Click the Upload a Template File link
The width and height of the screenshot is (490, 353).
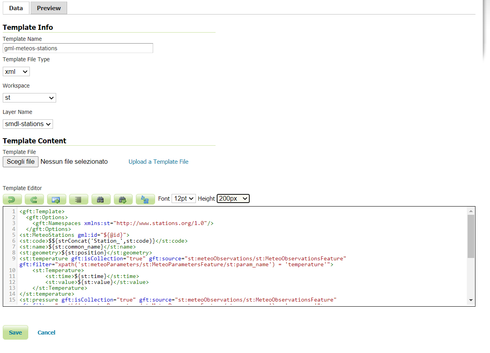tap(158, 161)
